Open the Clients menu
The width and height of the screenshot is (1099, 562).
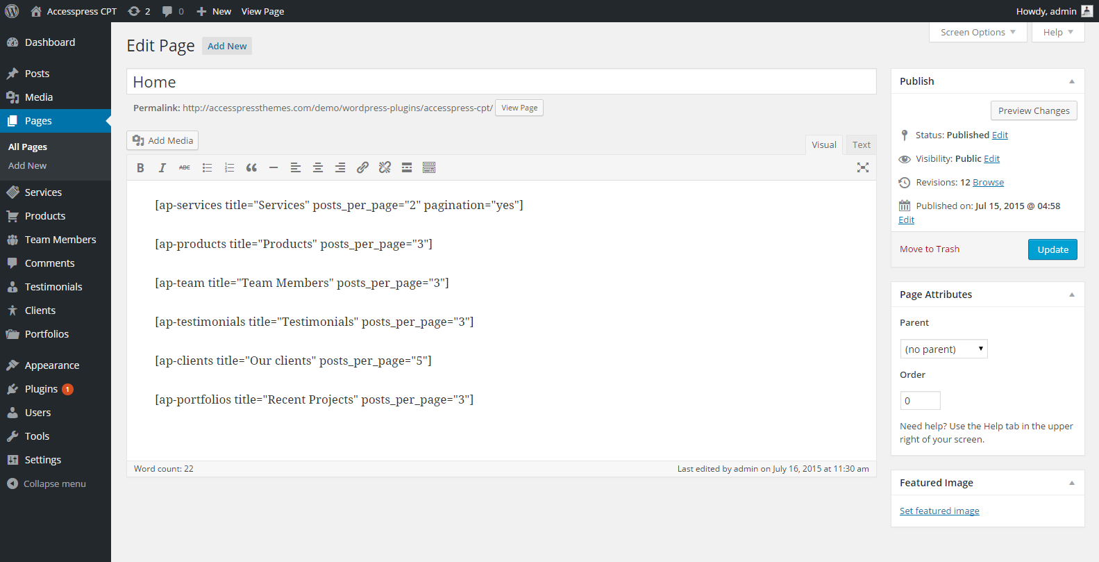(56, 311)
